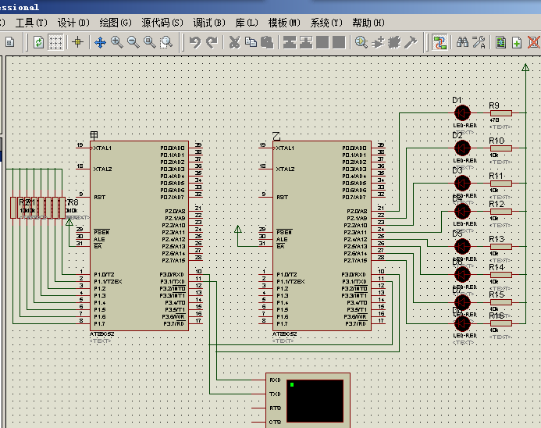Click the Block Move icon
This screenshot has width=541, height=428.
pyautogui.click(x=306, y=42)
